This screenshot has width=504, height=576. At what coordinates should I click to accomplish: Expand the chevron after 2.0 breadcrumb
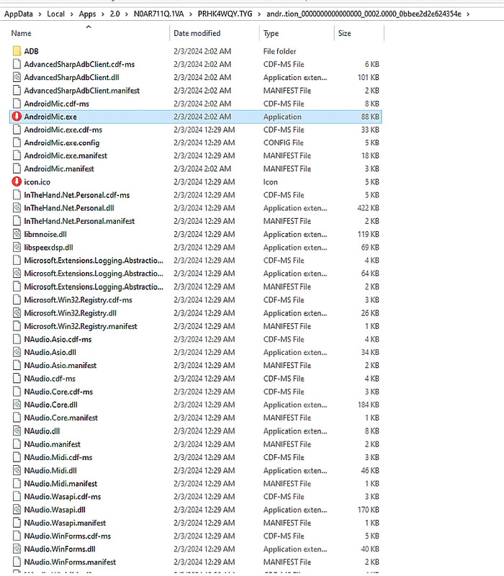click(127, 14)
